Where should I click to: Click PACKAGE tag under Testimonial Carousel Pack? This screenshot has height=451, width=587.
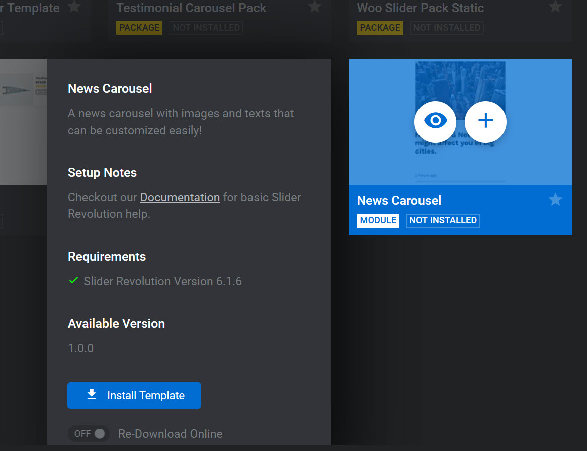tap(139, 28)
